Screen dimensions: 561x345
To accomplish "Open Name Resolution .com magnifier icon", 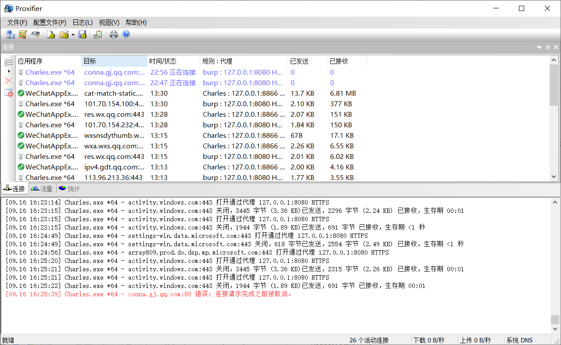I will pos(36,35).
